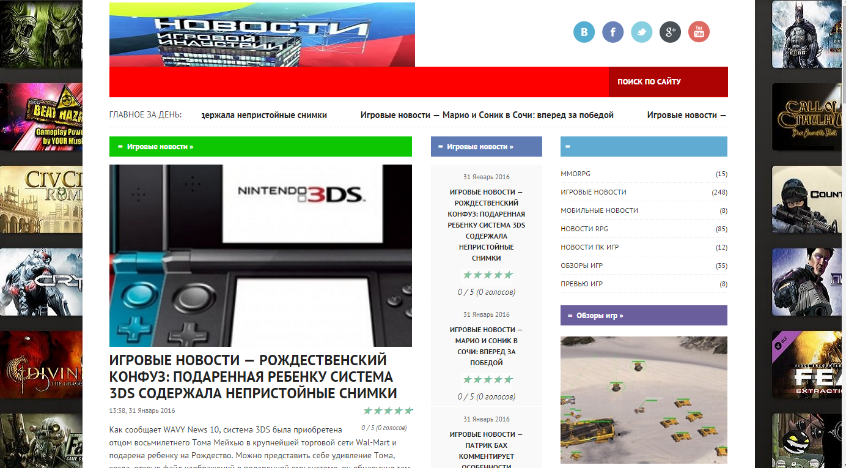The height and width of the screenshot is (468, 846).
Task: Open the strategy game review screenshot thumbnail
Action: [x=644, y=399]
